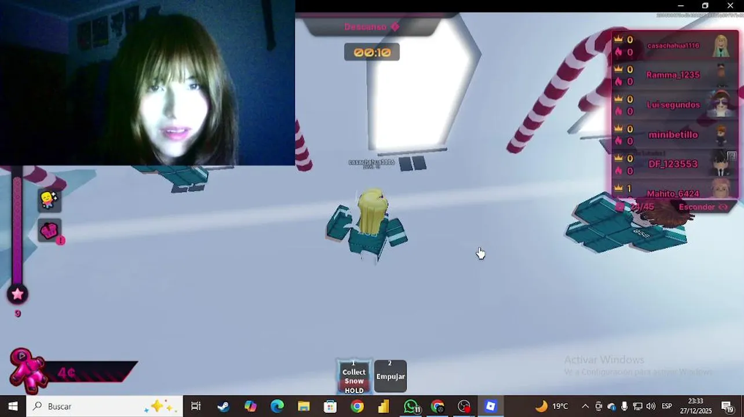Click the Meet Now camera tray icon

[599, 406]
